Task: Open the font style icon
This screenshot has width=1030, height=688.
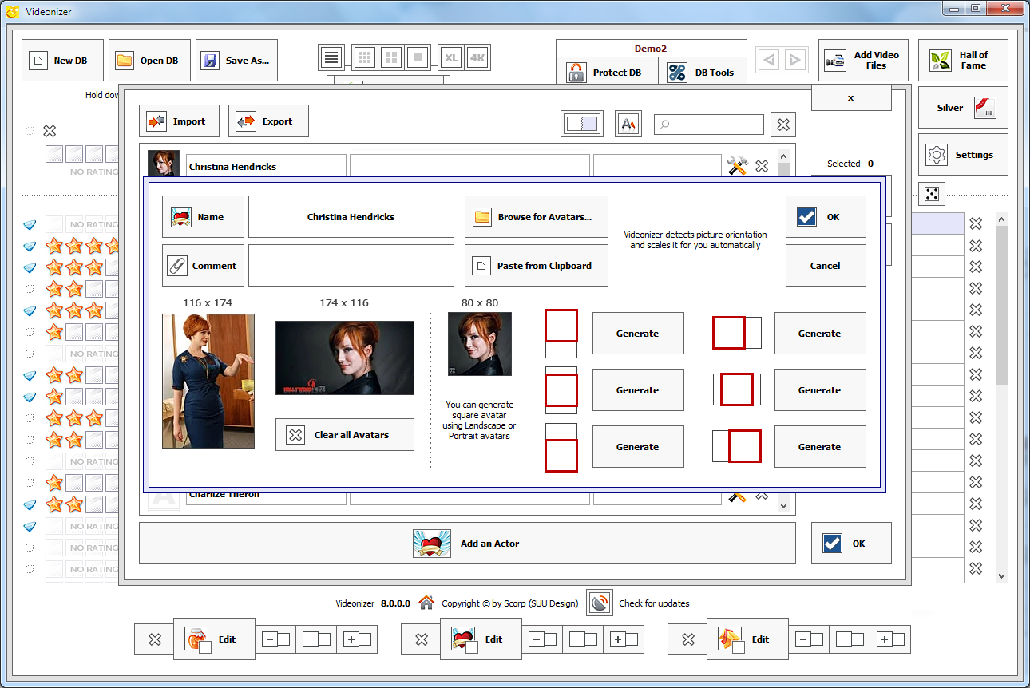Action: [628, 124]
